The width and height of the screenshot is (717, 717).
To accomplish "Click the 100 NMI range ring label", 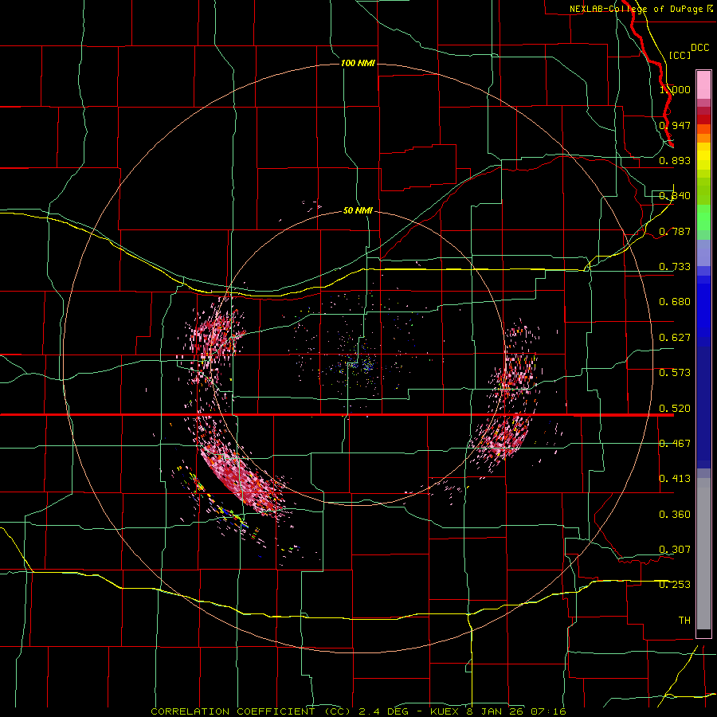I will [358, 63].
